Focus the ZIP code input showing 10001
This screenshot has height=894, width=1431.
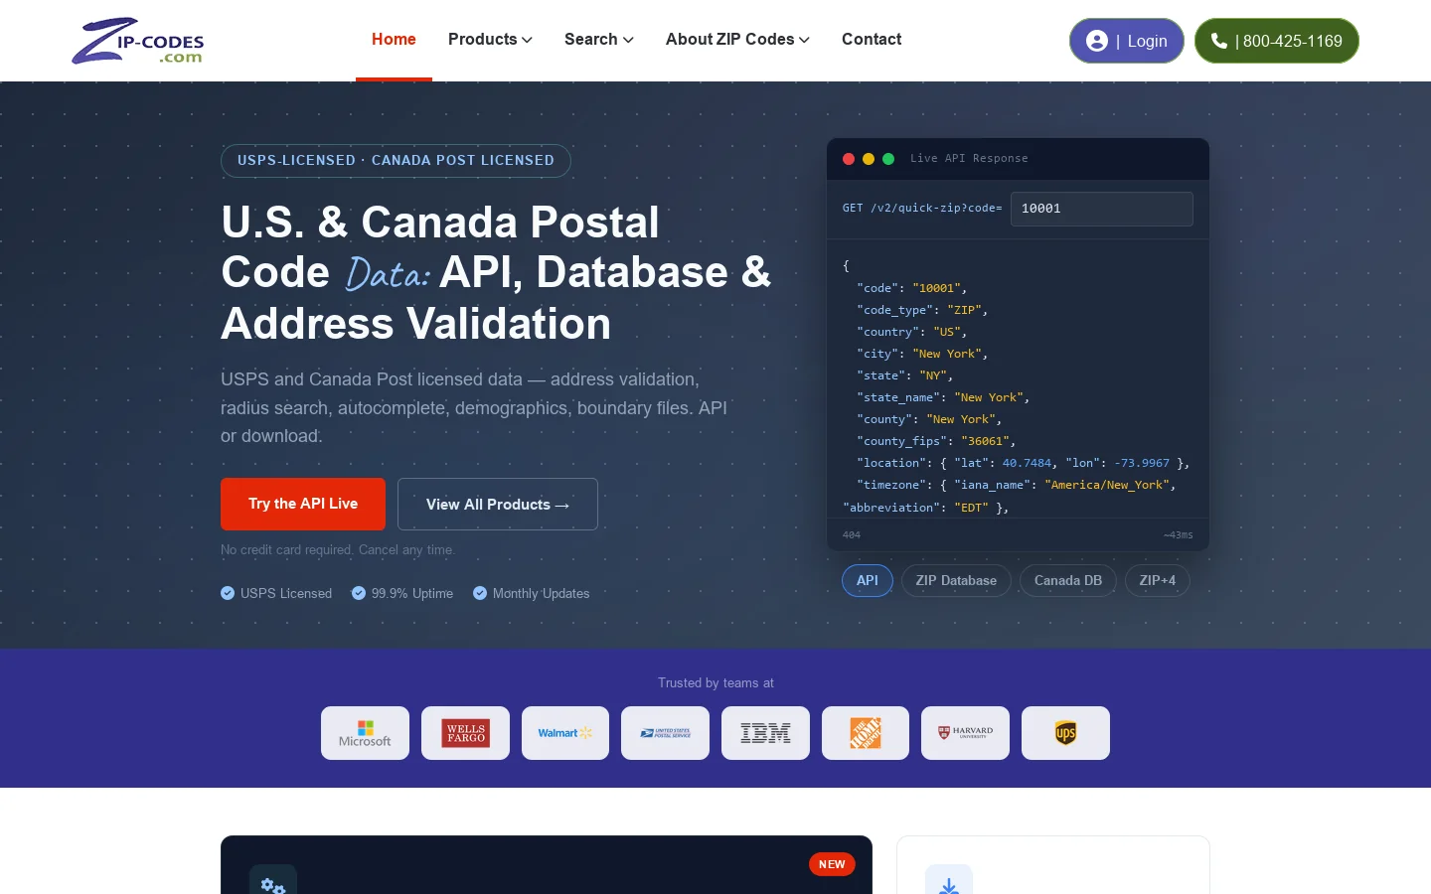pyautogui.click(x=1102, y=209)
